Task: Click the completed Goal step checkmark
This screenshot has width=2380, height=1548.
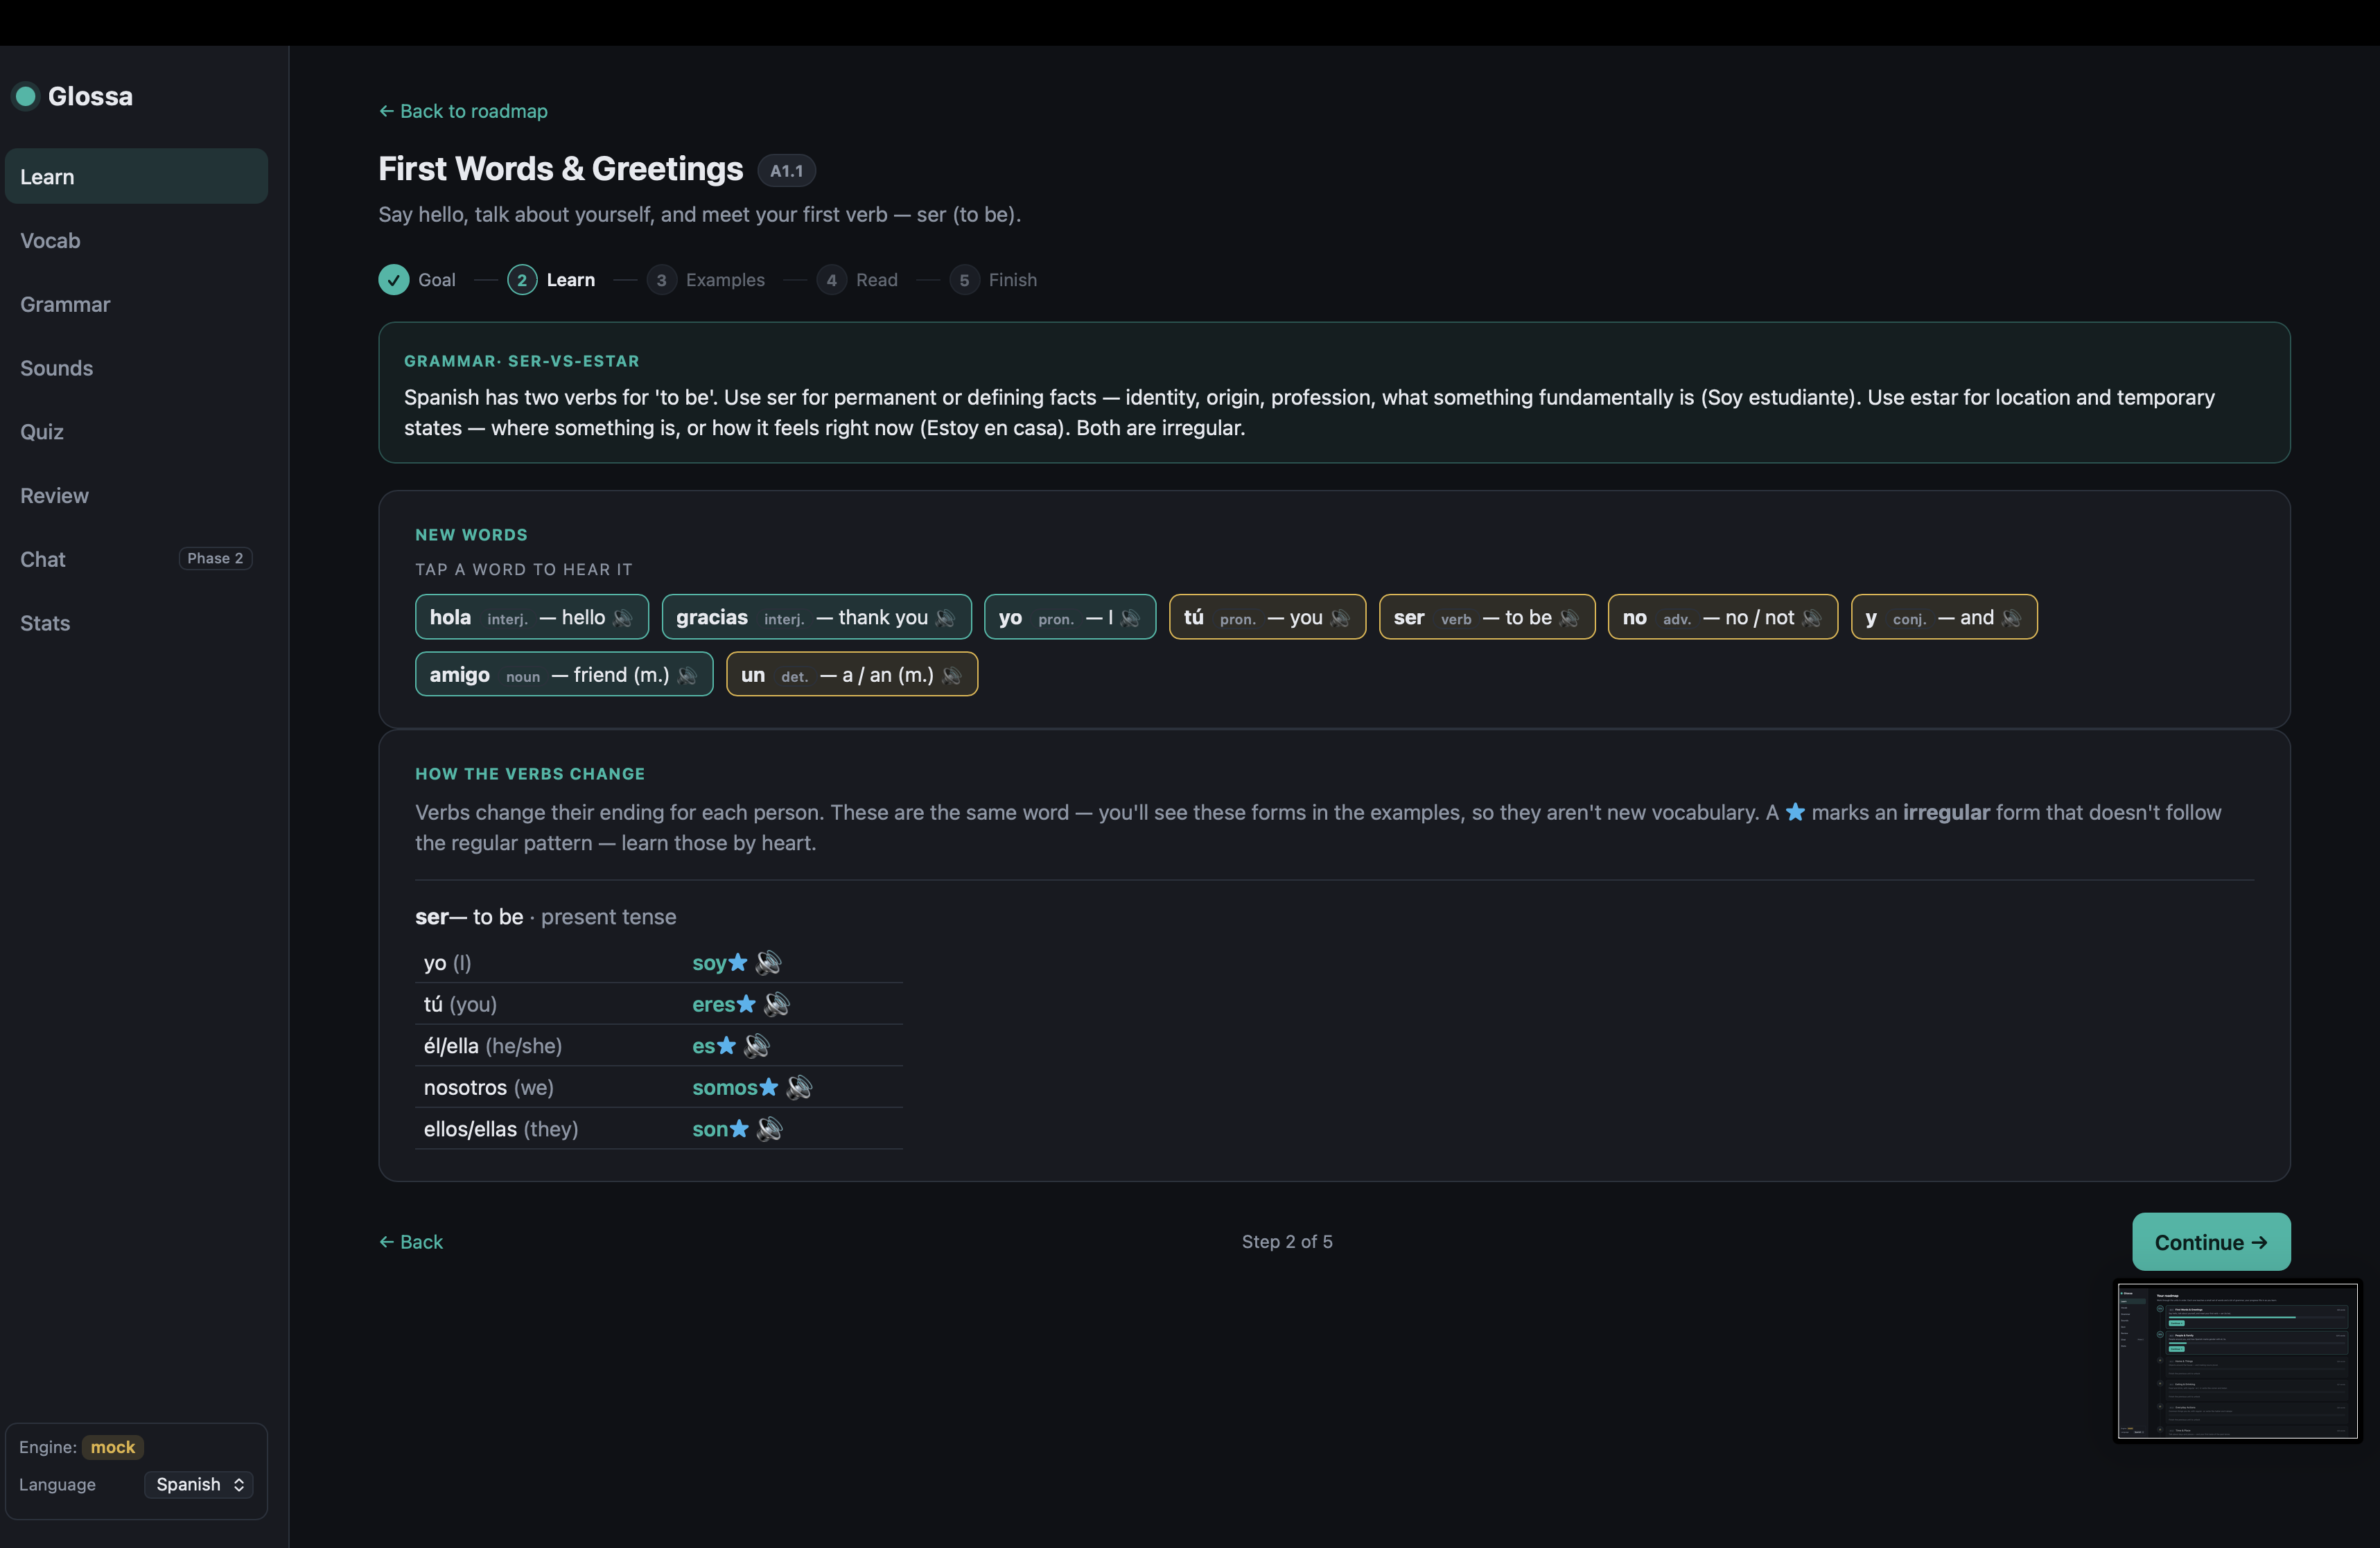Action: (393, 280)
